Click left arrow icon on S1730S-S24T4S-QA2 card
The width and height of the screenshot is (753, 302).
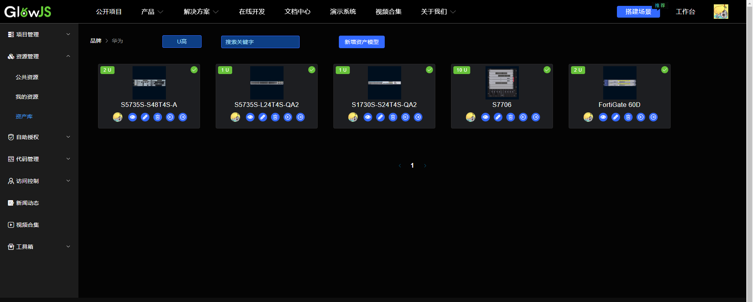406,117
